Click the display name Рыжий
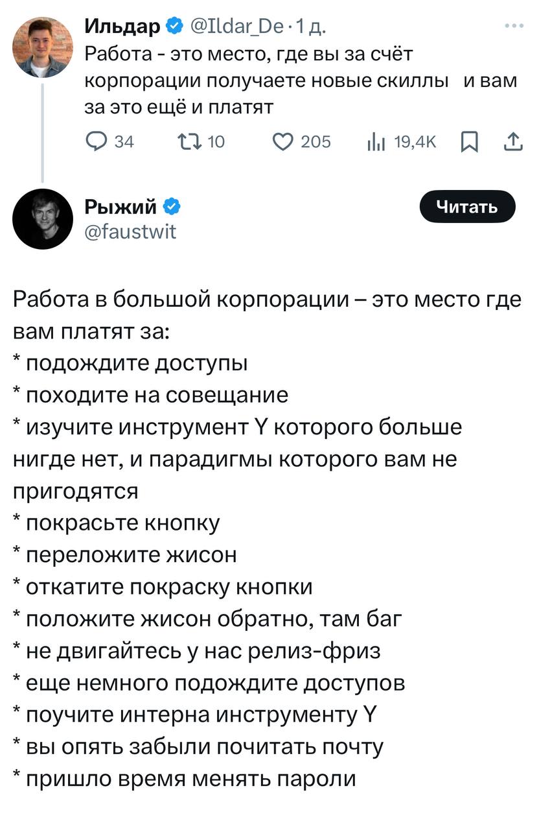Image resolution: width=539 pixels, height=830 pixels. 121,207
